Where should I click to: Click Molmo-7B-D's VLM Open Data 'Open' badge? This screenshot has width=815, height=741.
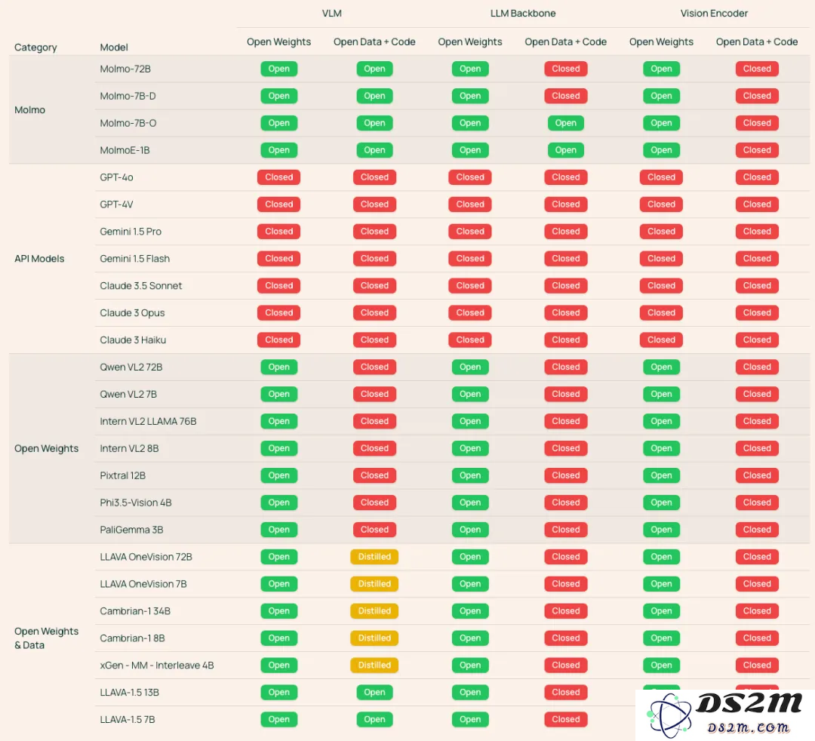(x=375, y=96)
